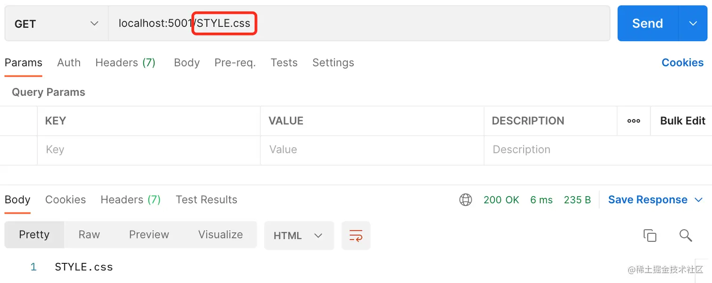This screenshot has width=712, height=283.
Task: Click the Send button
Action: (x=647, y=23)
